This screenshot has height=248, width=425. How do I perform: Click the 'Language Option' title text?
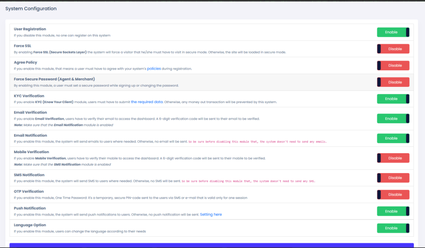30,225
